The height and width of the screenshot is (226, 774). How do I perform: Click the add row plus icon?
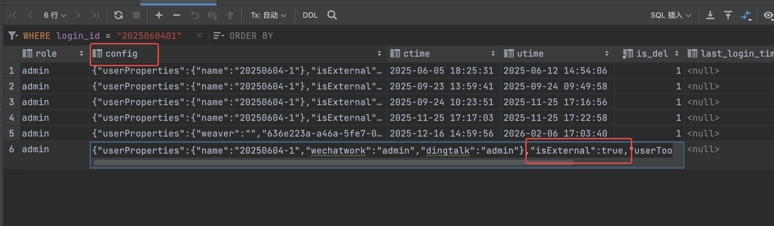159,15
